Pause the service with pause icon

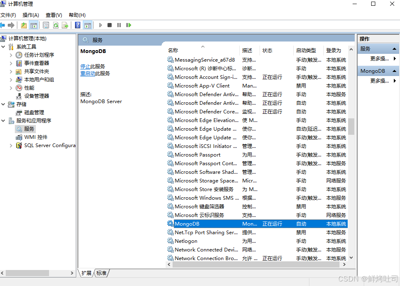(119, 25)
